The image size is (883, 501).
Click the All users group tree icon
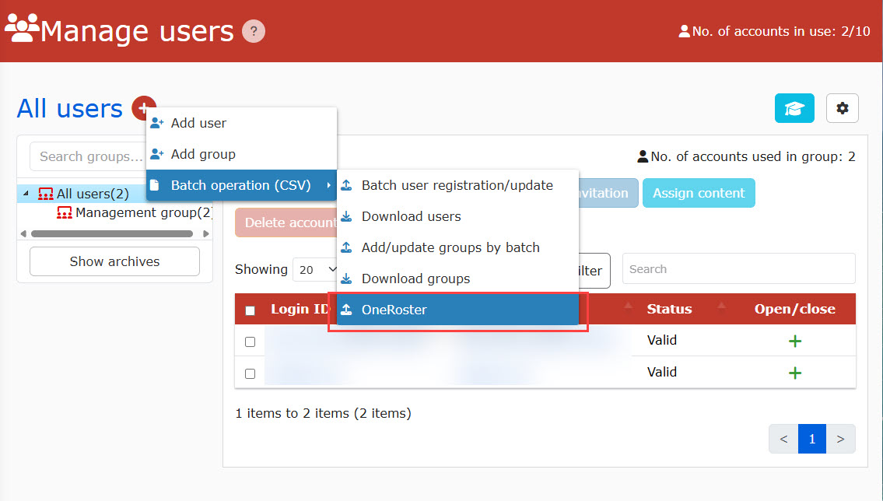tap(46, 194)
